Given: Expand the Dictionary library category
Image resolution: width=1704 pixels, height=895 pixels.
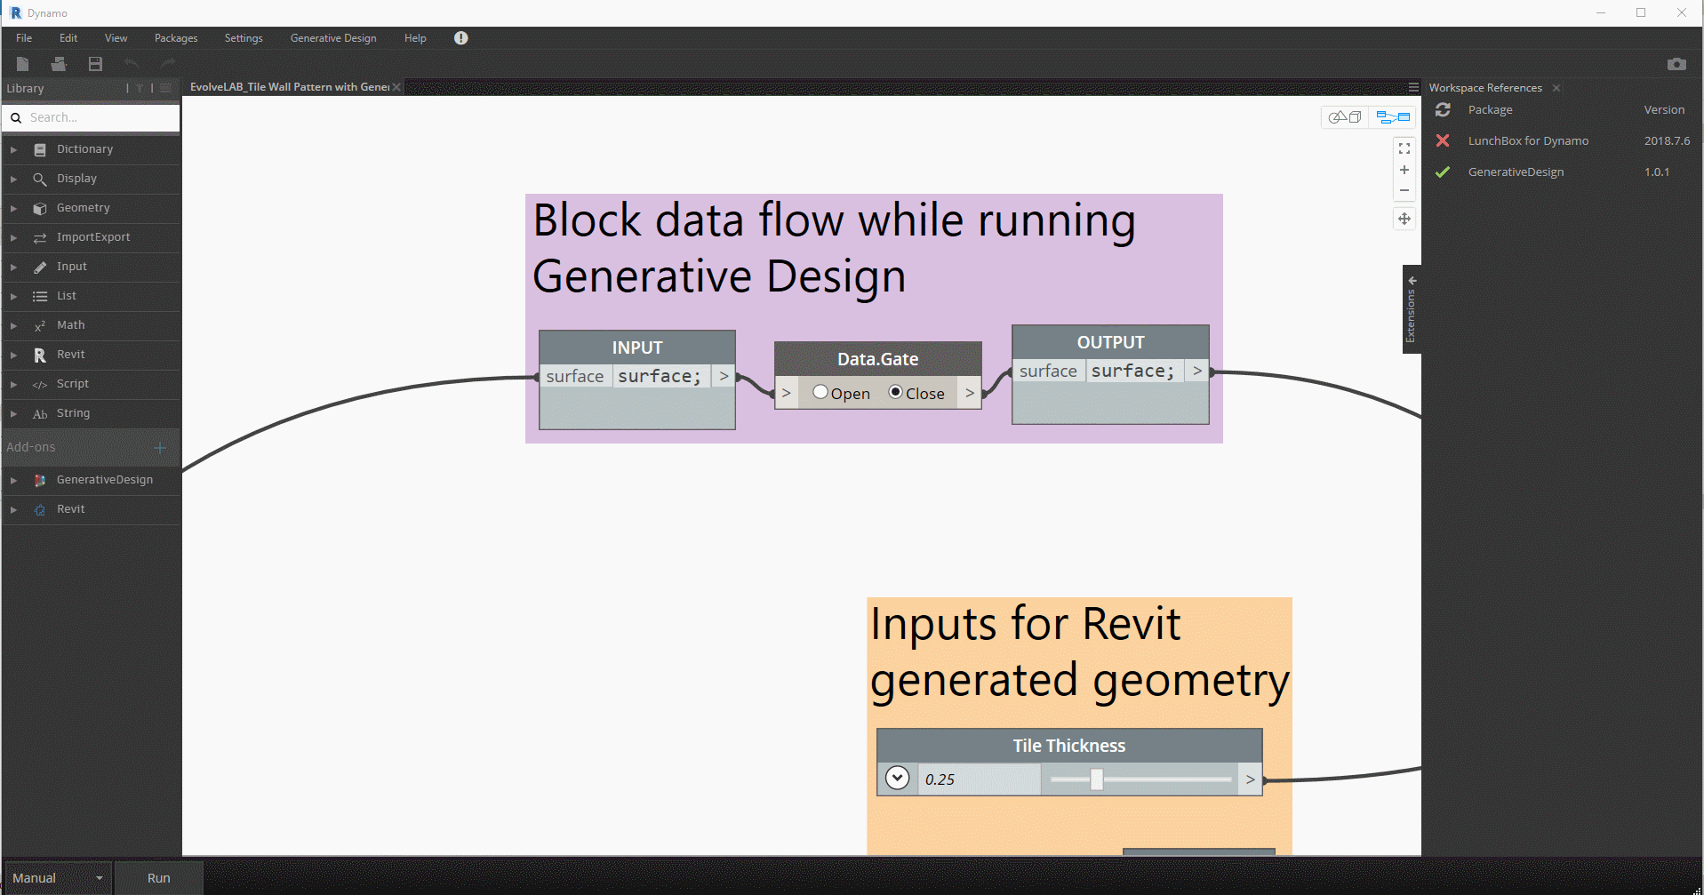Looking at the screenshot, I should (x=13, y=149).
